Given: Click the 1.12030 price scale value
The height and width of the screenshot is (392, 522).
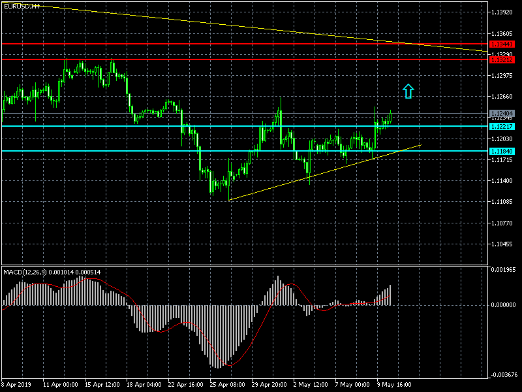Looking at the screenshot, I should 502,139.
